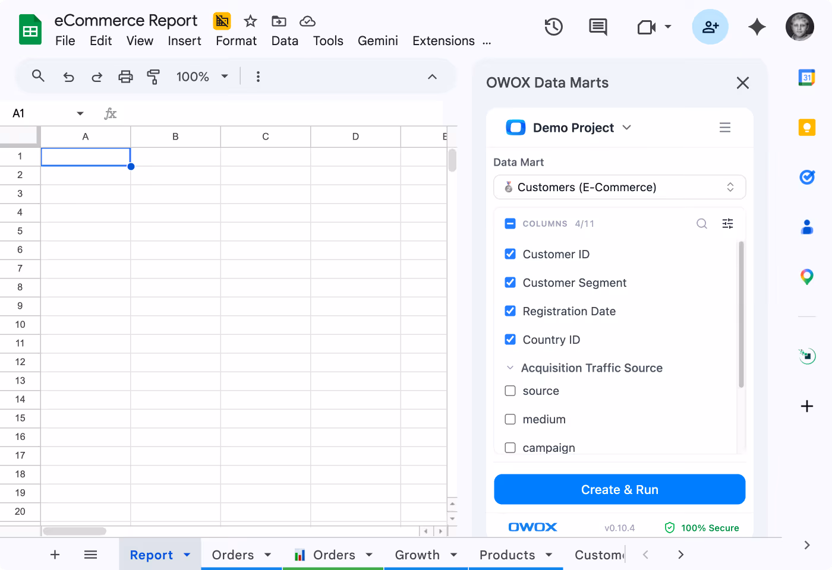Open Google Maps side panel icon

(x=806, y=277)
